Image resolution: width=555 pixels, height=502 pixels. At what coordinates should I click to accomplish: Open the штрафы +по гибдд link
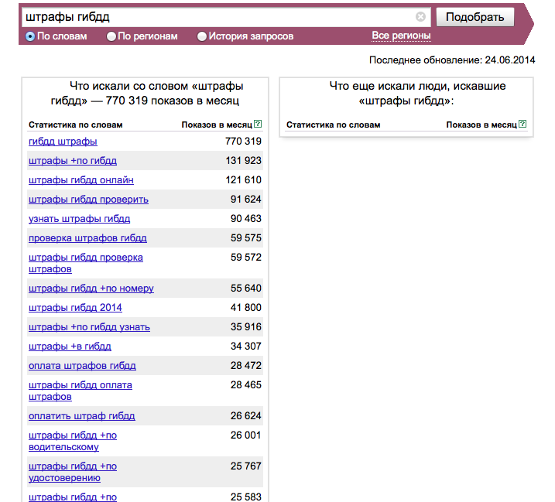pyautogui.click(x=73, y=161)
